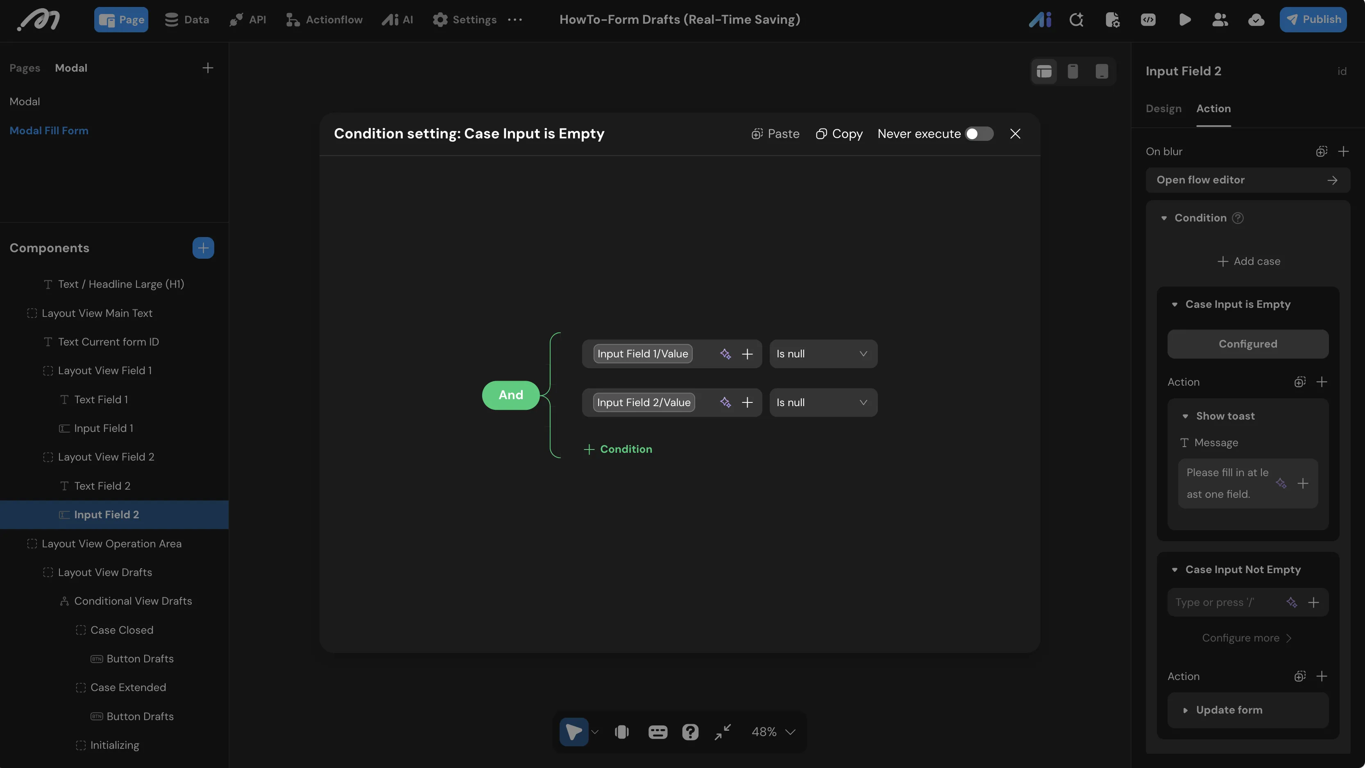1365x768 pixels.
Task: Click the refresh sync icon in top bar
Action: (x=1076, y=20)
